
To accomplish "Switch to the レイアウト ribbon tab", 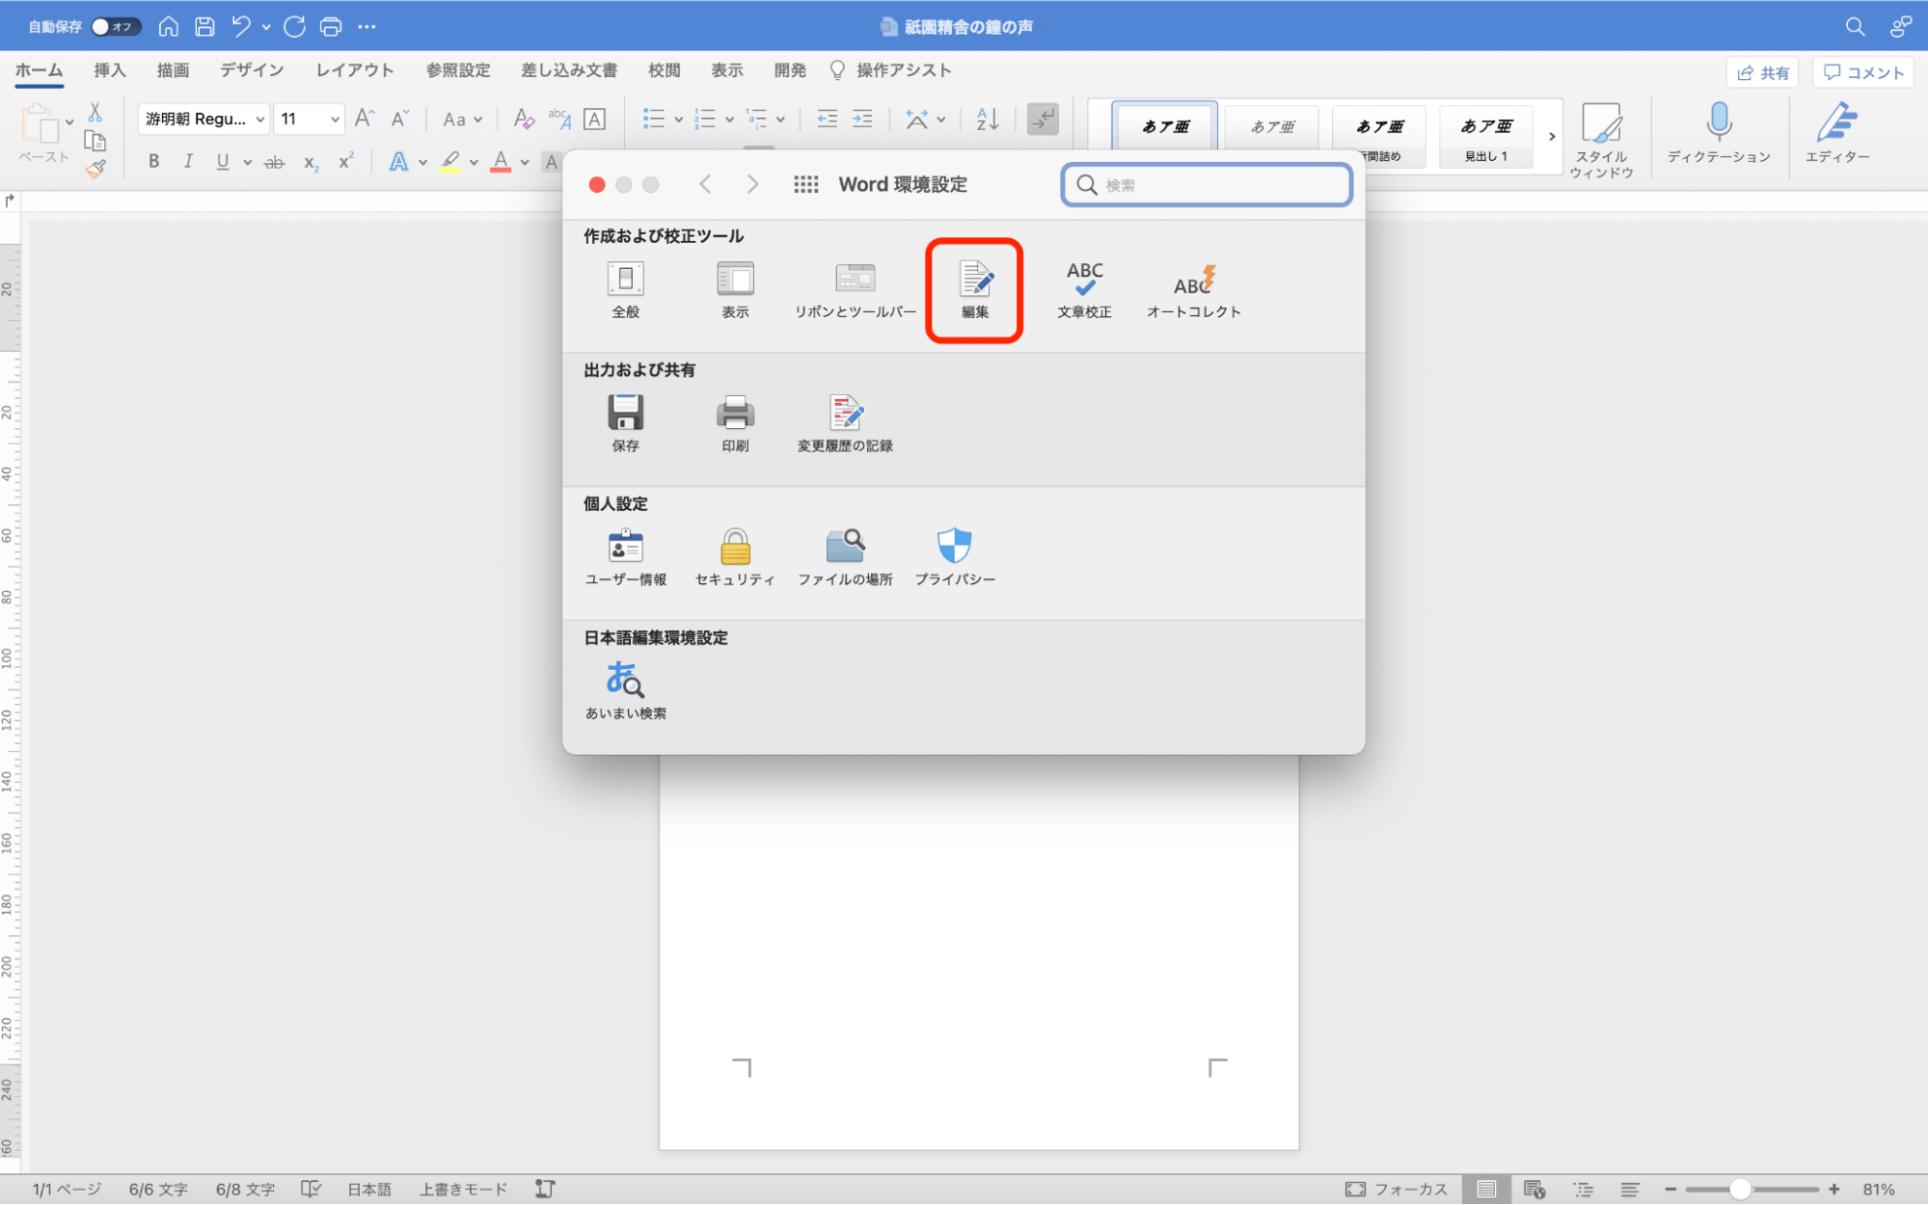I will (354, 70).
